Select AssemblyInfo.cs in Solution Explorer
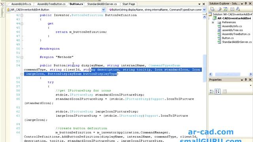The image size is (253, 142). [x=230, y=26]
